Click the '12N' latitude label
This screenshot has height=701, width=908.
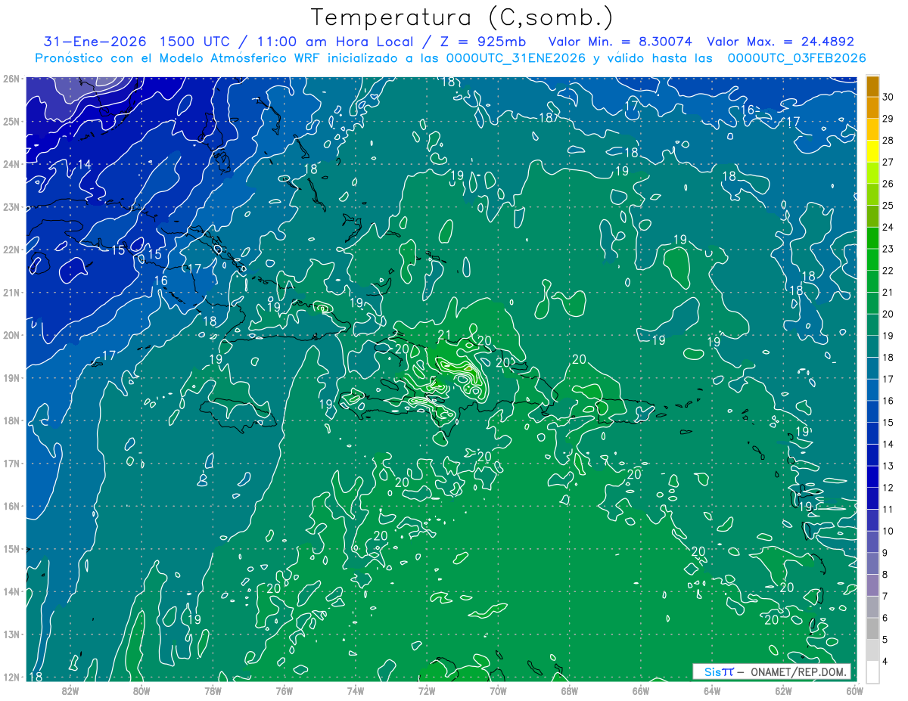click(x=11, y=677)
